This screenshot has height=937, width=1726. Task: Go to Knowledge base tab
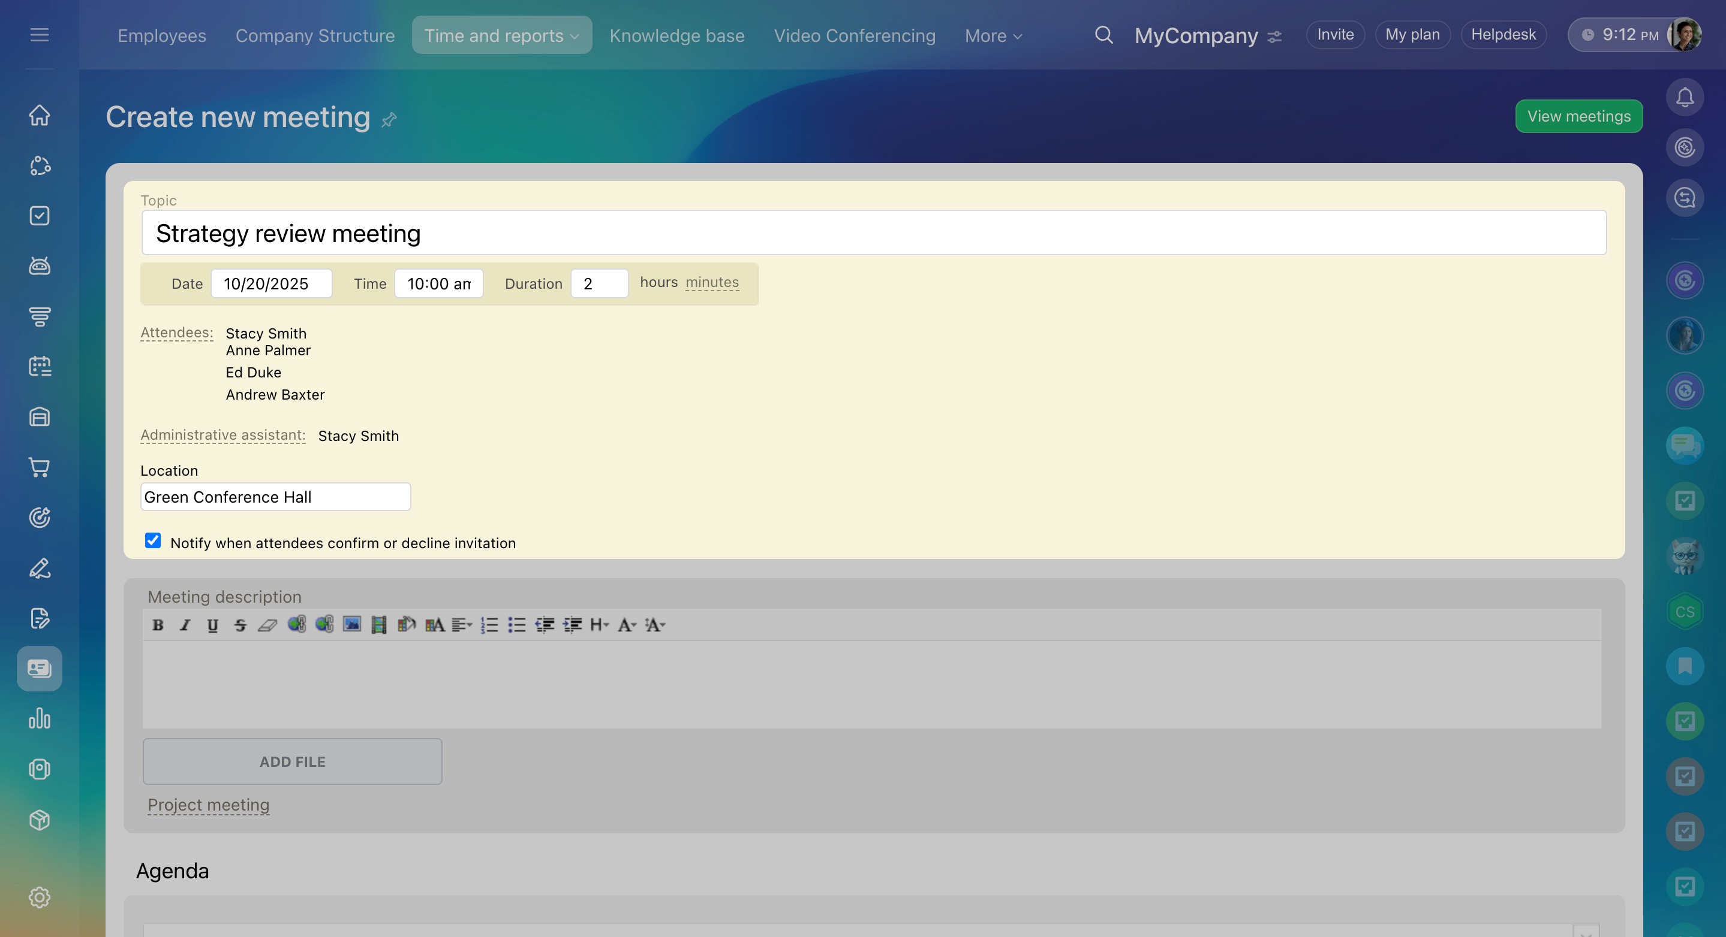676,35
